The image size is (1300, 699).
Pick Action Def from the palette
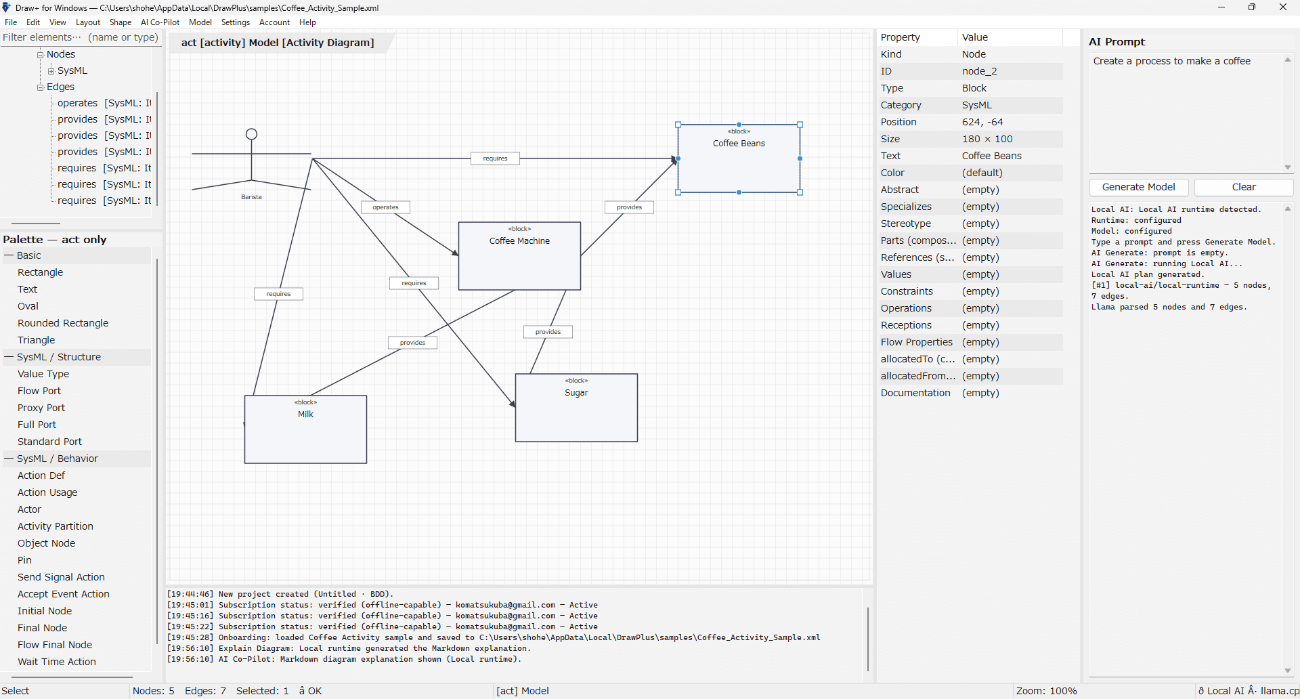pos(41,475)
